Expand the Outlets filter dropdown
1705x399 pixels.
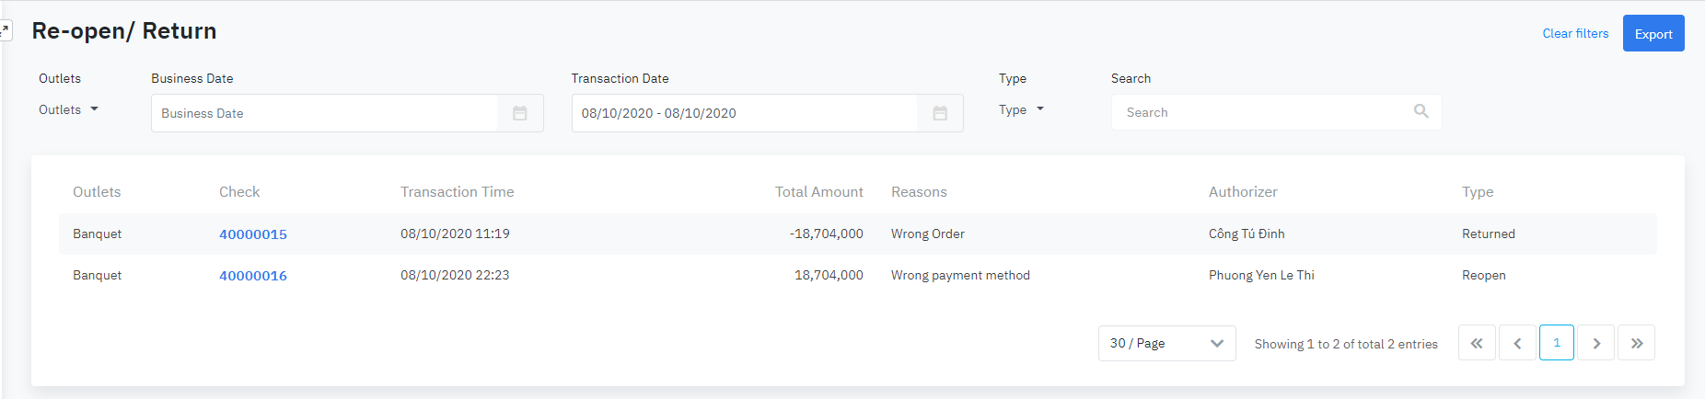[68, 109]
